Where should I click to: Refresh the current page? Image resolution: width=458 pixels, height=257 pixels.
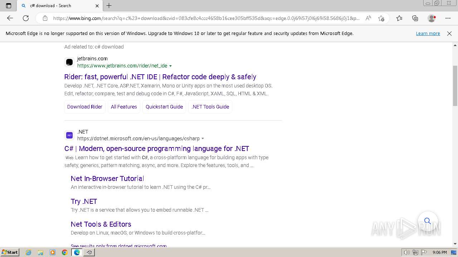click(x=26, y=18)
